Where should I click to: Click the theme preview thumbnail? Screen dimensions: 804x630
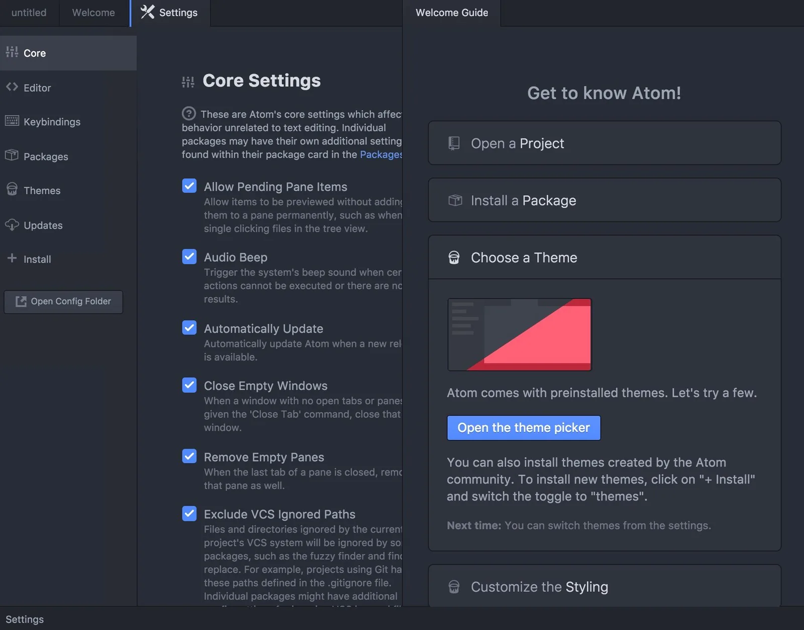pyautogui.click(x=520, y=335)
